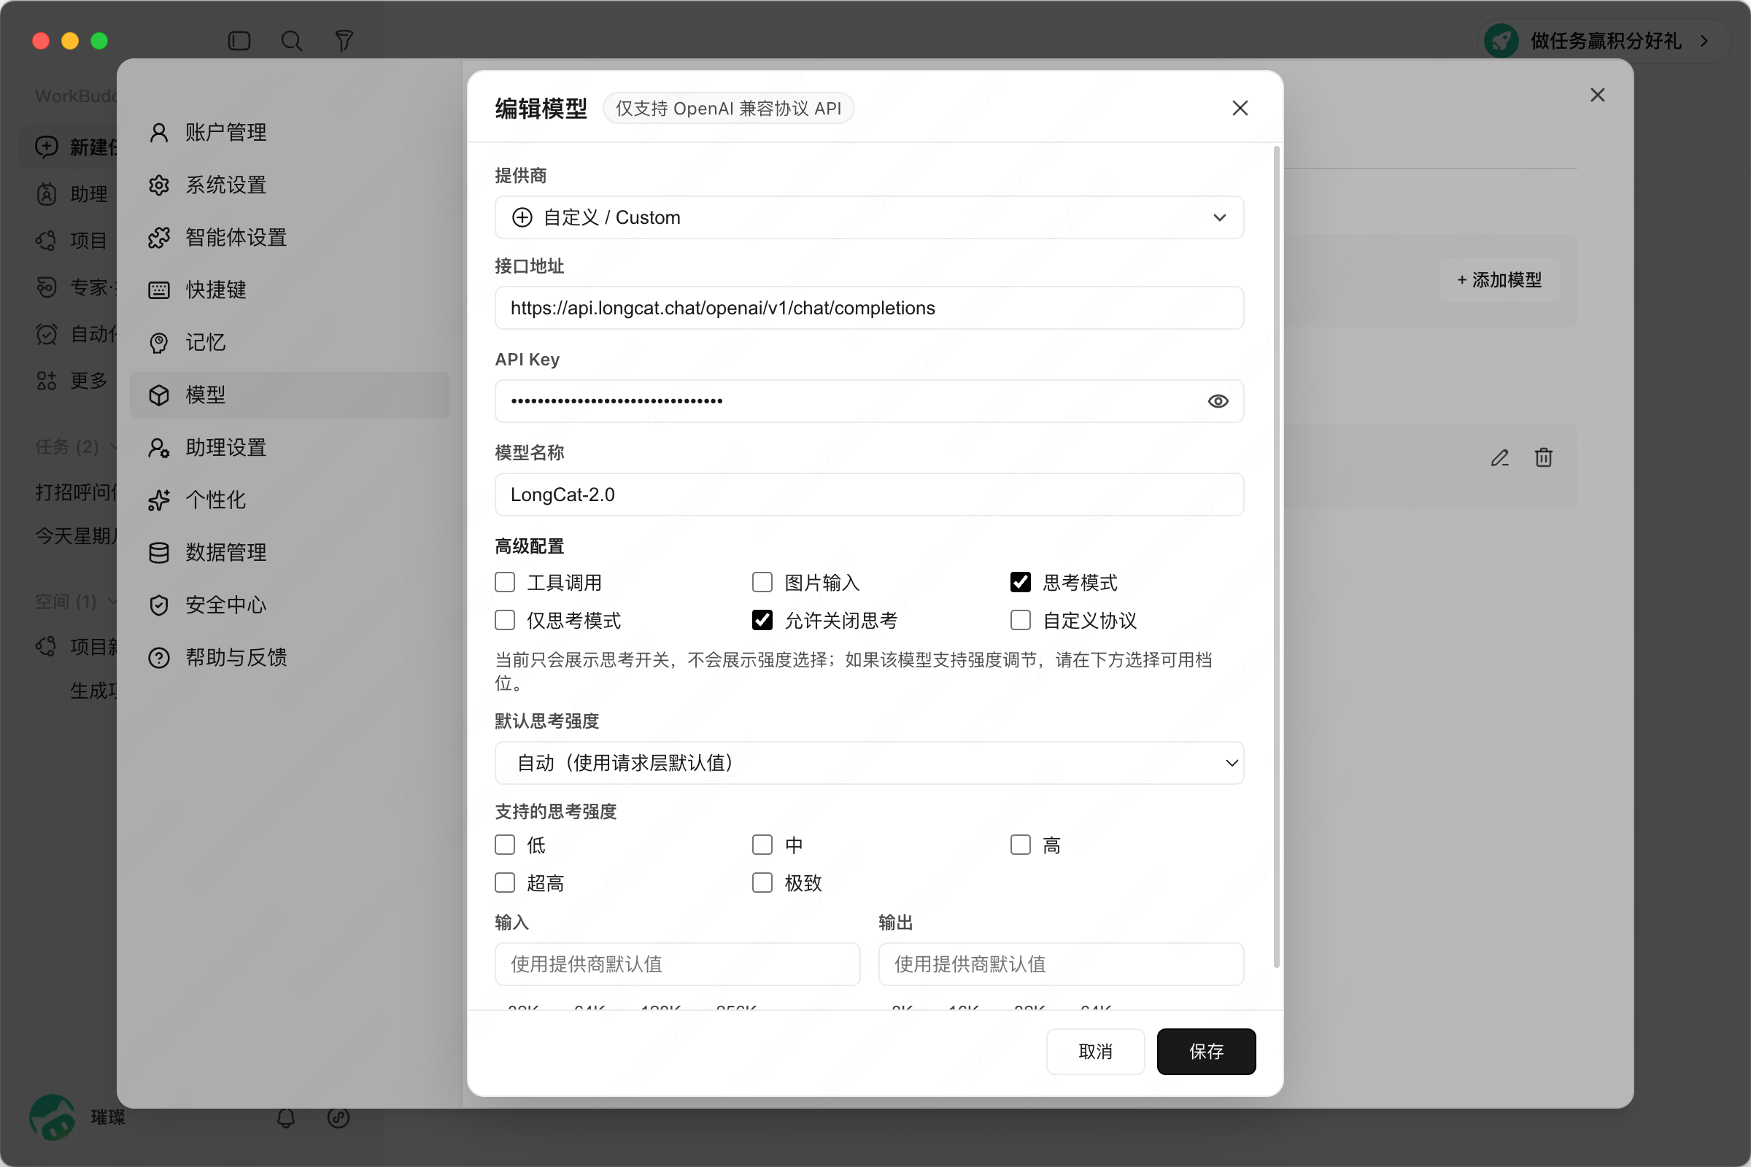Click the system settings gear icon
The height and width of the screenshot is (1167, 1751).
click(x=158, y=185)
